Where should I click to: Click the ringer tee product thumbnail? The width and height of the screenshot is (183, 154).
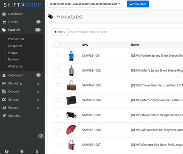point(71,71)
